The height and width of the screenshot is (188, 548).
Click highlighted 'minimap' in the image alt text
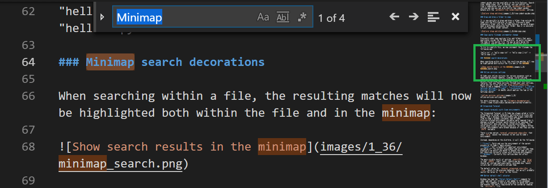[282, 147]
